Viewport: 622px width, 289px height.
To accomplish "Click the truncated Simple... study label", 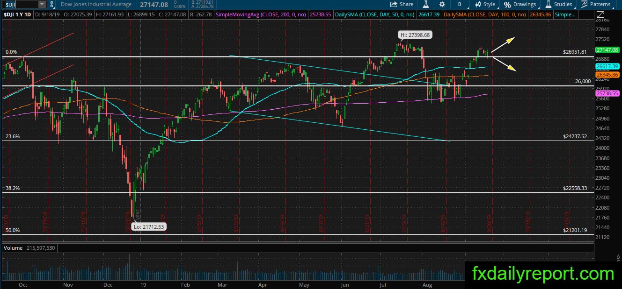I will (565, 14).
